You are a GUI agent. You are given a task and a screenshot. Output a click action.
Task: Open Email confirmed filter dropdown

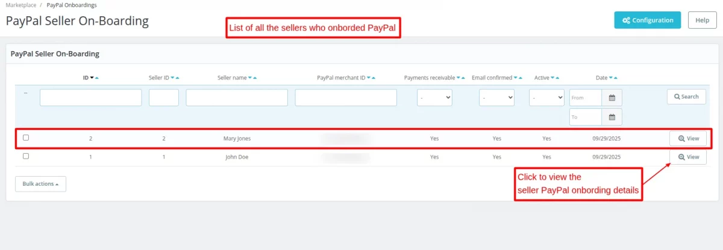click(496, 97)
